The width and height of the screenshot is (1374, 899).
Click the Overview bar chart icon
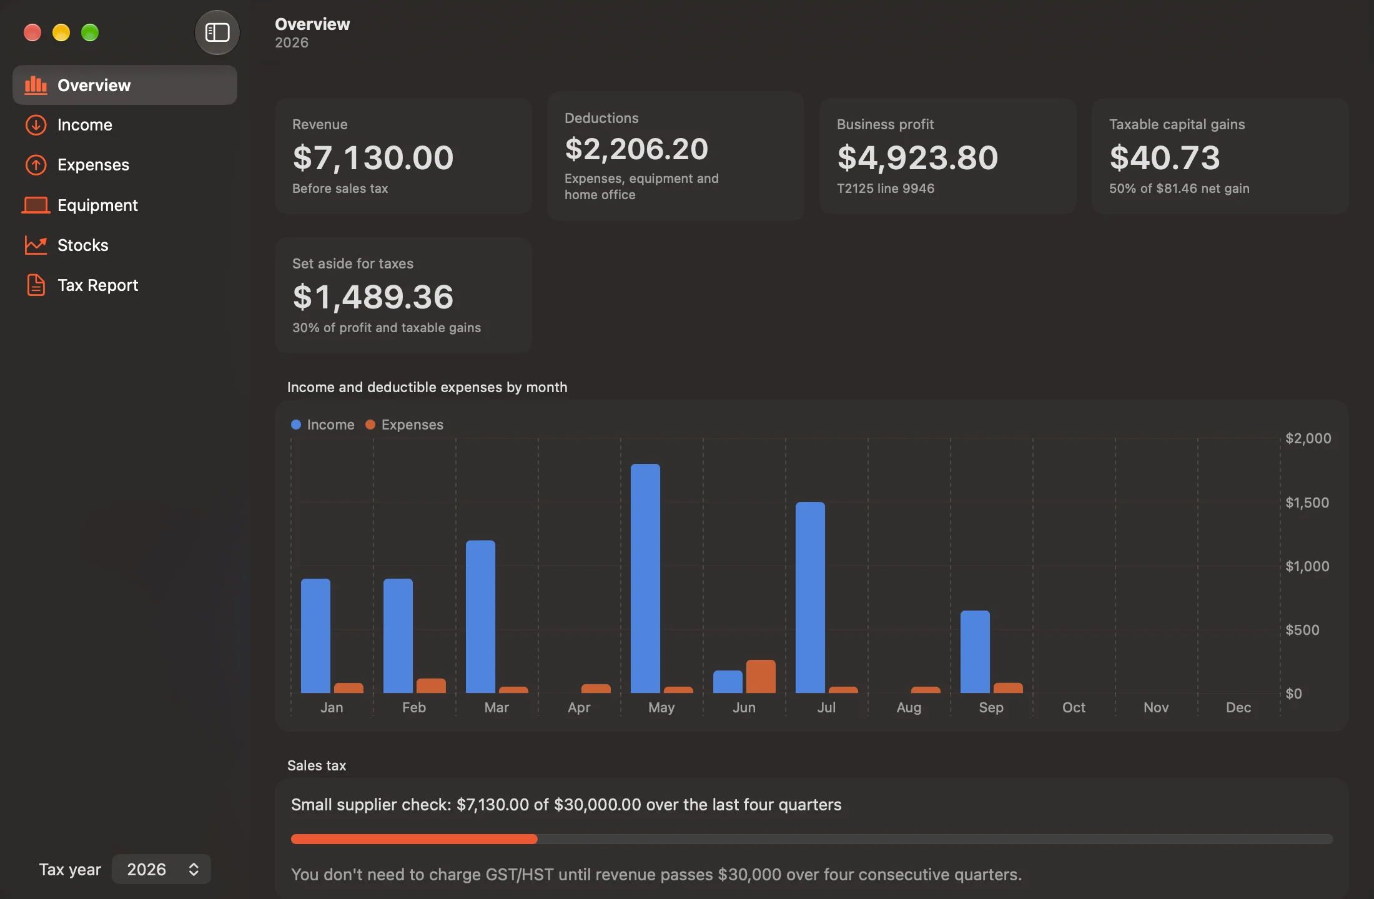[x=36, y=85]
